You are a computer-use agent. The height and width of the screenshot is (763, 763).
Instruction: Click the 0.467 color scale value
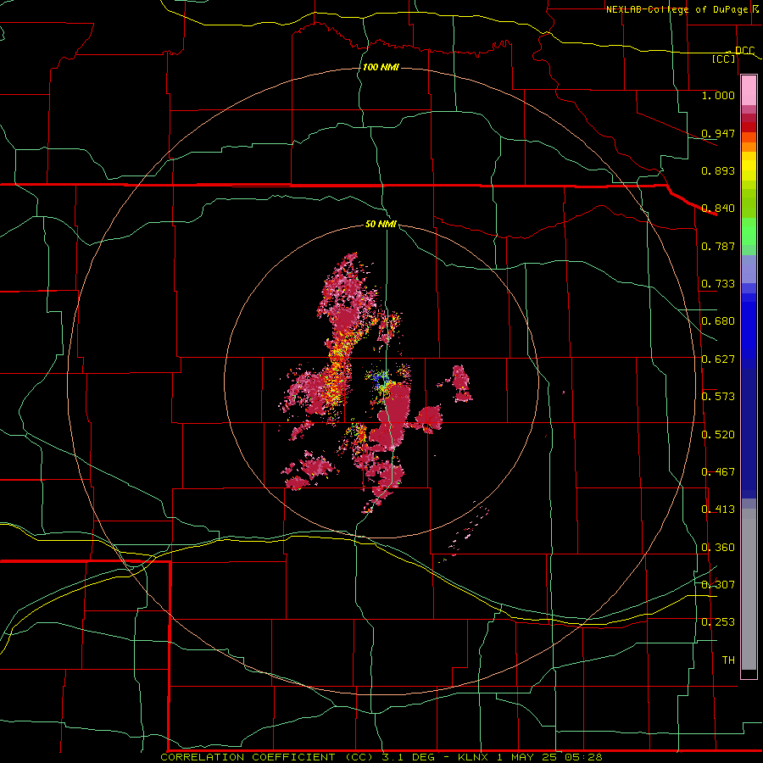(718, 472)
